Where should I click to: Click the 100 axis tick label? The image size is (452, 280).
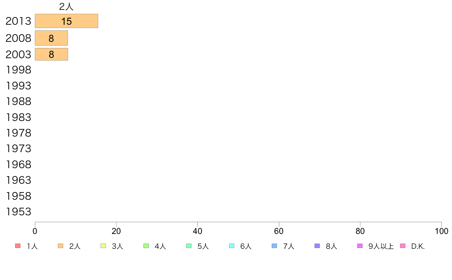pos(441,231)
